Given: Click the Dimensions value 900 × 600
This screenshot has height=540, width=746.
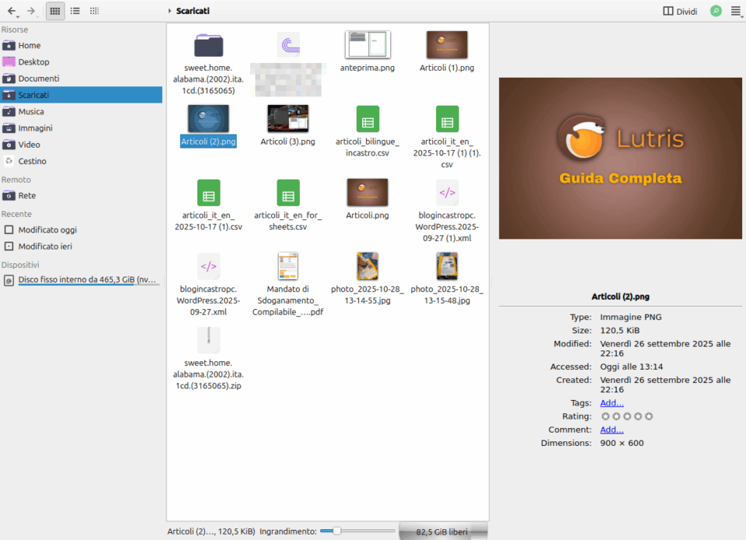Looking at the screenshot, I should (622, 443).
